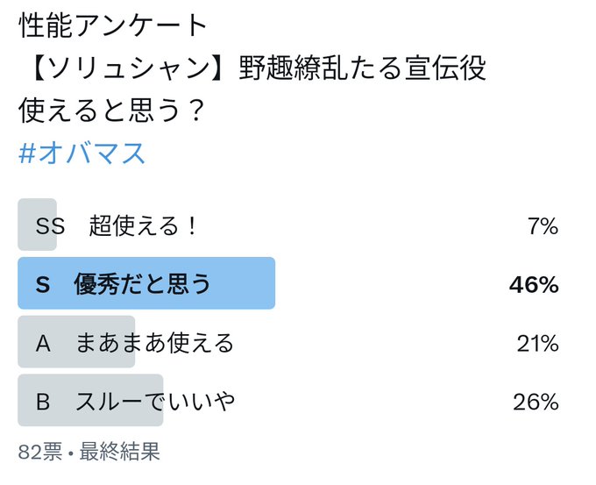
Task: Click the 最終結果 final results label
Action: point(120,452)
